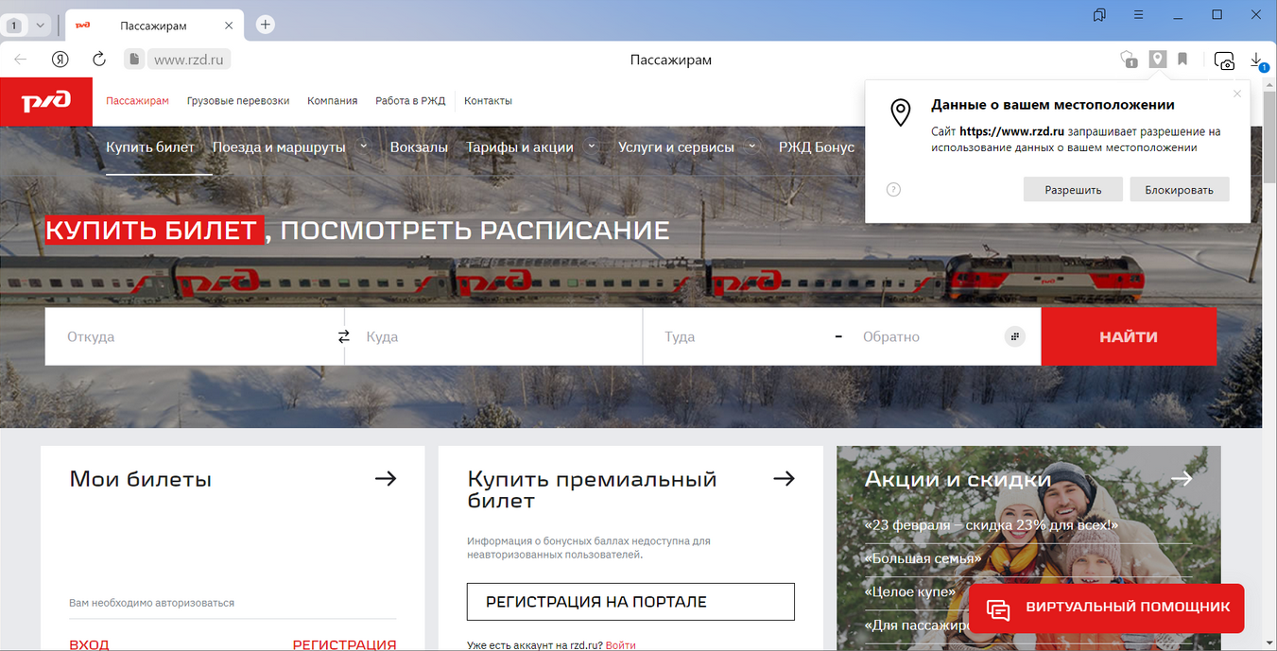Click the bookmark icon in the address bar

1182,60
